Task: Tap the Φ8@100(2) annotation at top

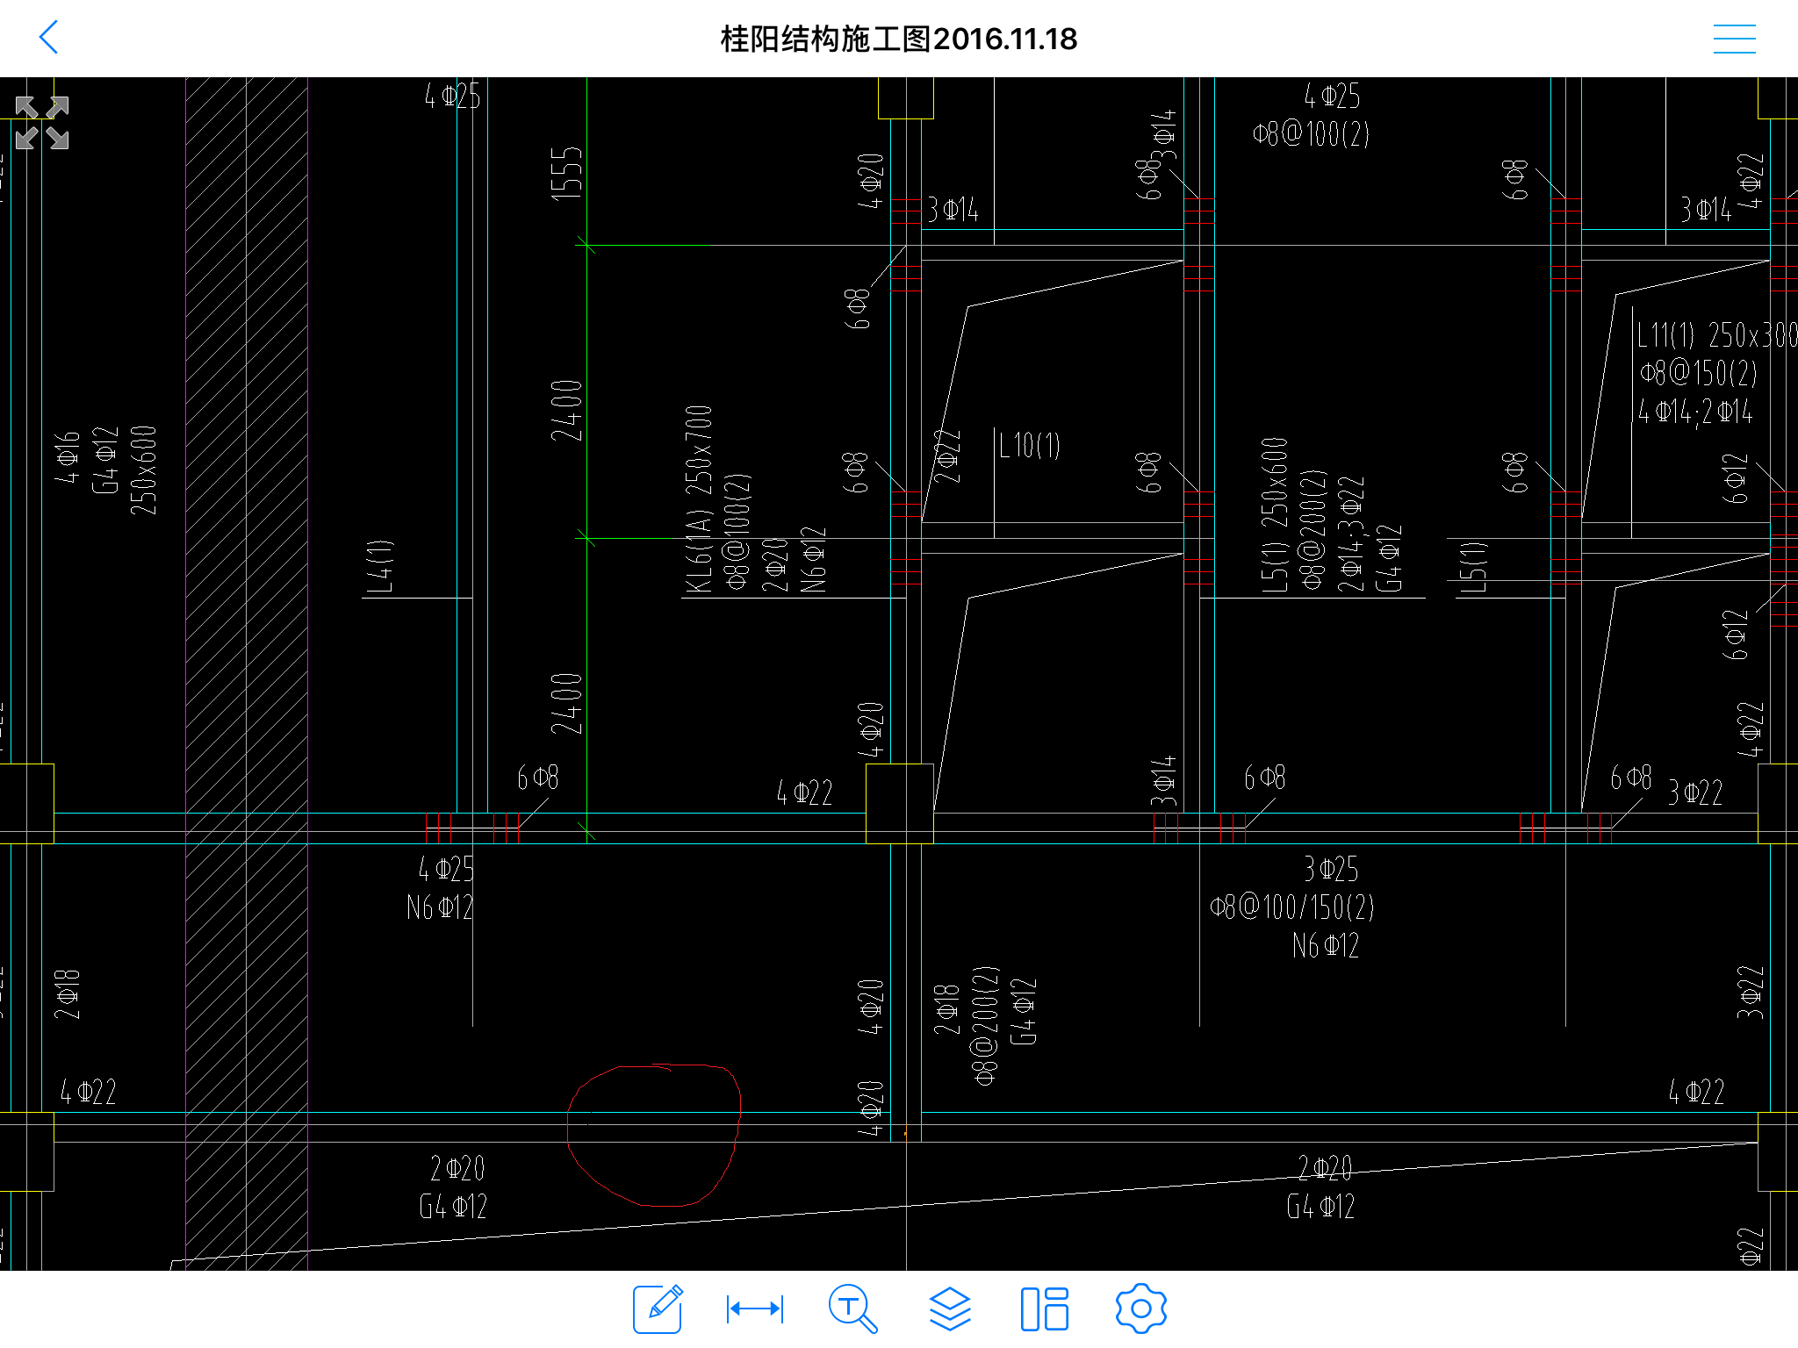Action: point(1311,133)
